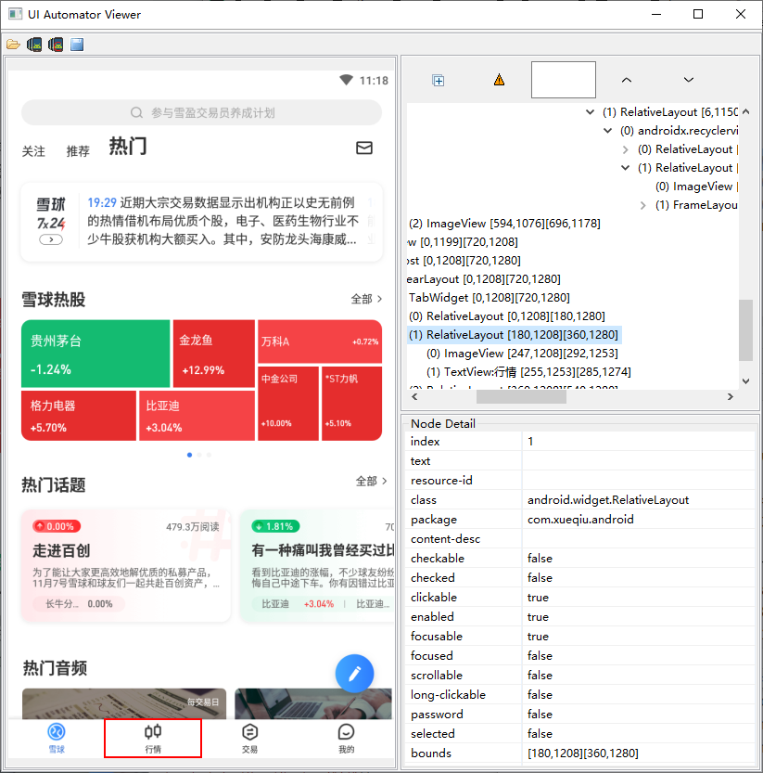Click tree scroll right arrow

(x=730, y=397)
